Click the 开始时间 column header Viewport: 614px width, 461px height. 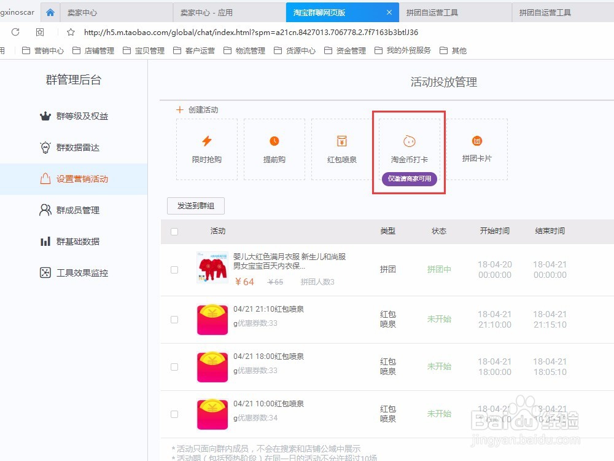[494, 231]
